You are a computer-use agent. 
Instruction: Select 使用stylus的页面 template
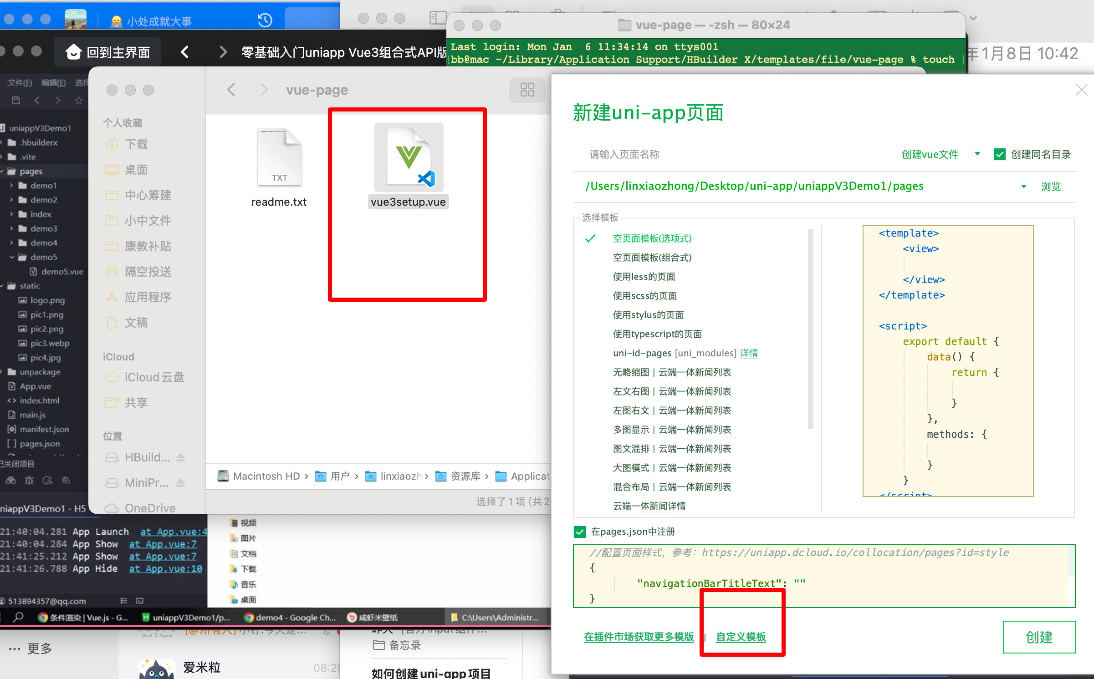(649, 315)
